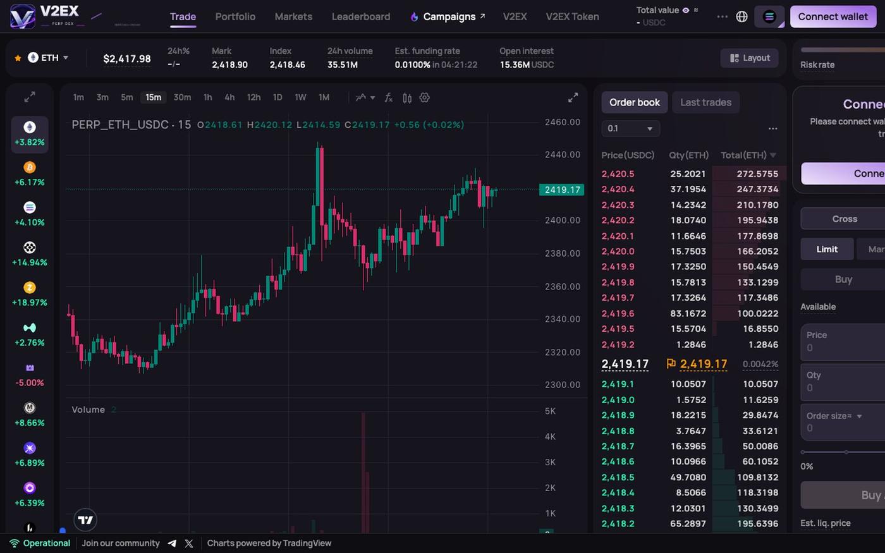Viewport: 885px width, 553px height.
Task: Open the V2EX Token page
Action: click(572, 16)
